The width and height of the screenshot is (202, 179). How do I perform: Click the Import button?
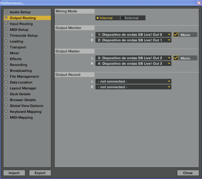(x=14, y=173)
